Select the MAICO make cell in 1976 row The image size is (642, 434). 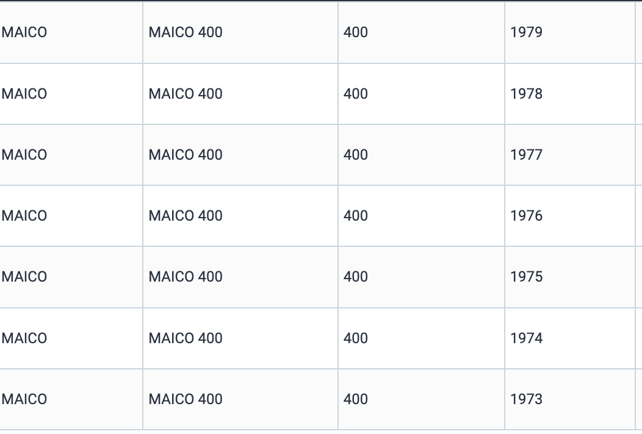pyautogui.click(x=24, y=216)
